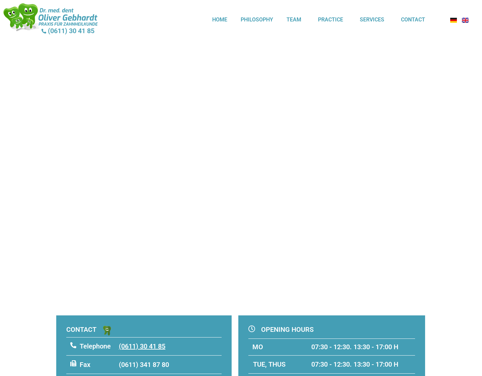
Task: Click the MO row label
Action: pos(258,347)
